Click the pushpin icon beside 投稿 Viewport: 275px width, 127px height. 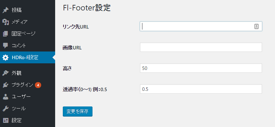(x=6, y=10)
